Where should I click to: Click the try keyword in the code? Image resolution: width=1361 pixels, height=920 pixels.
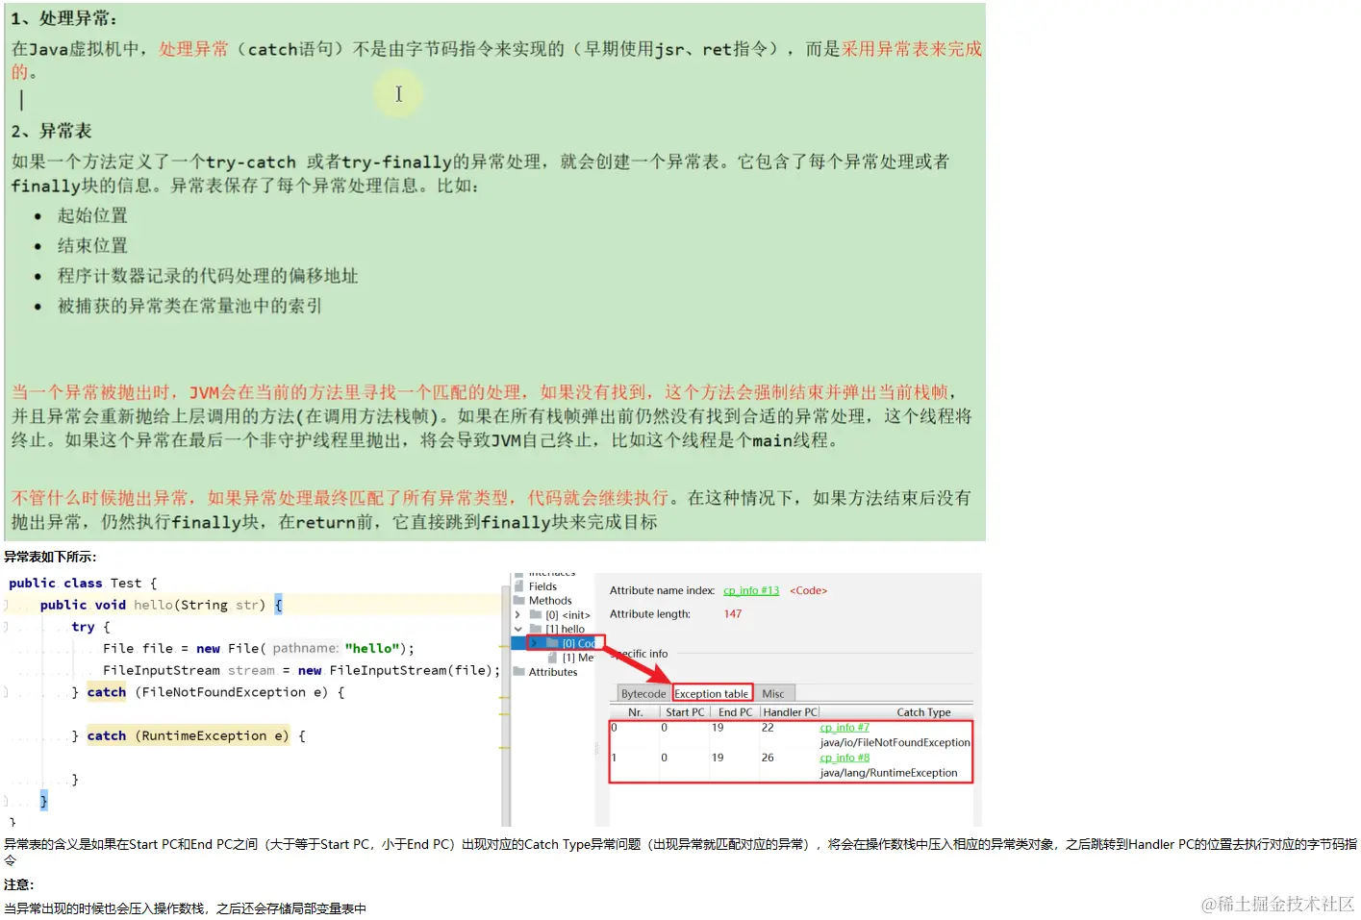83,627
